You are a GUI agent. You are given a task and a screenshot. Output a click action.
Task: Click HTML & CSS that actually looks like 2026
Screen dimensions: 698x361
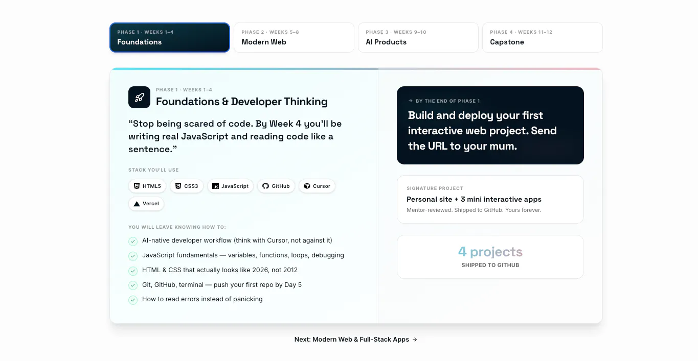tap(220, 270)
